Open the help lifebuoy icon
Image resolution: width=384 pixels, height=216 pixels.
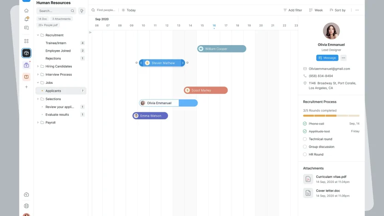click(26, 206)
